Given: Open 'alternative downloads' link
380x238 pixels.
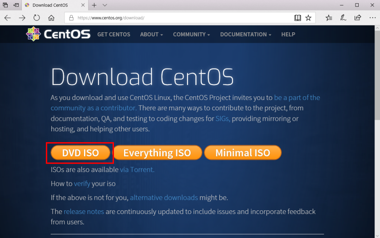Looking at the screenshot, I should click(164, 198).
